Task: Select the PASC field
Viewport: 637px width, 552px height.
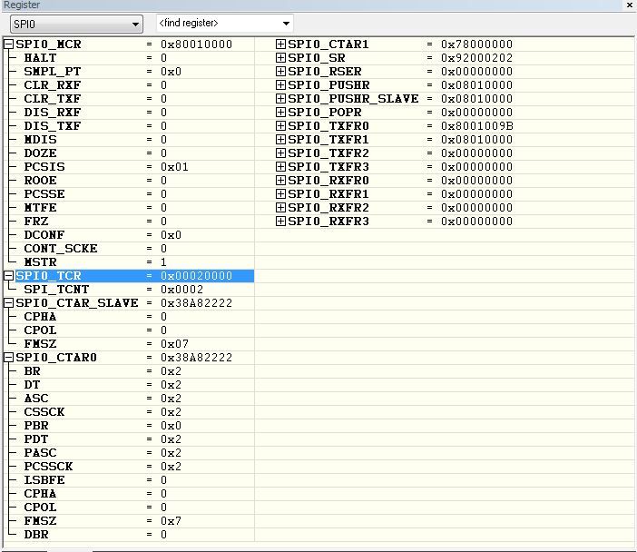Action: (x=40, y=453)
